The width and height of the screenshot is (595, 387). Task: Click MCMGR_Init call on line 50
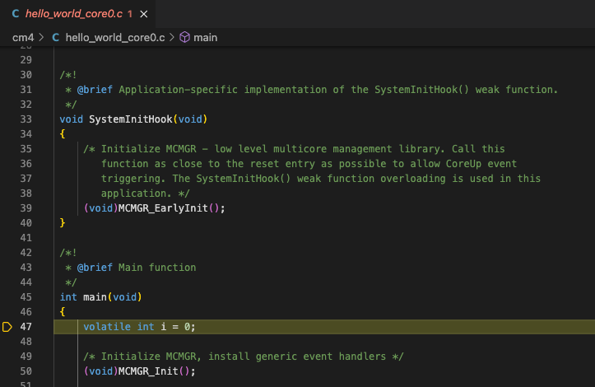click(x=148, y=371)
